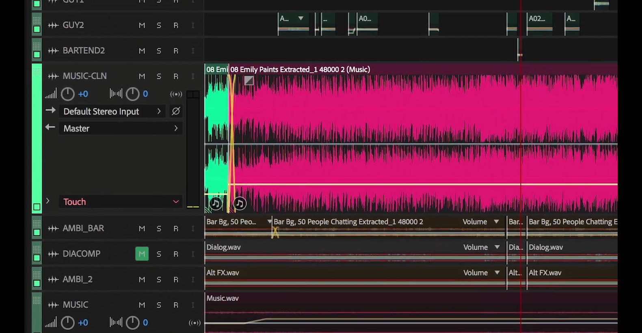Mute the AMBI_2 track

tap(142, 280)
